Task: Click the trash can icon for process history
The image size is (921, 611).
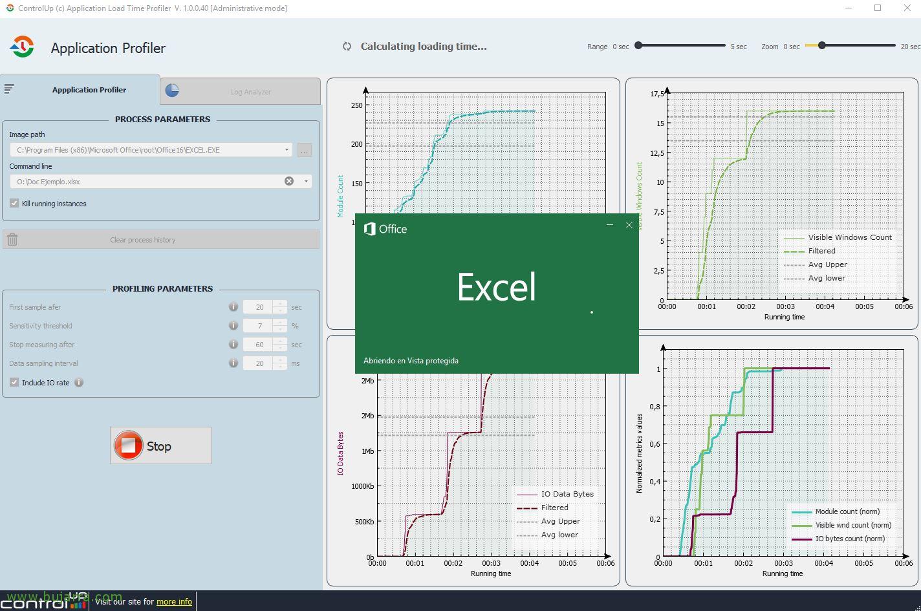Action: click(x=12, y=240)
